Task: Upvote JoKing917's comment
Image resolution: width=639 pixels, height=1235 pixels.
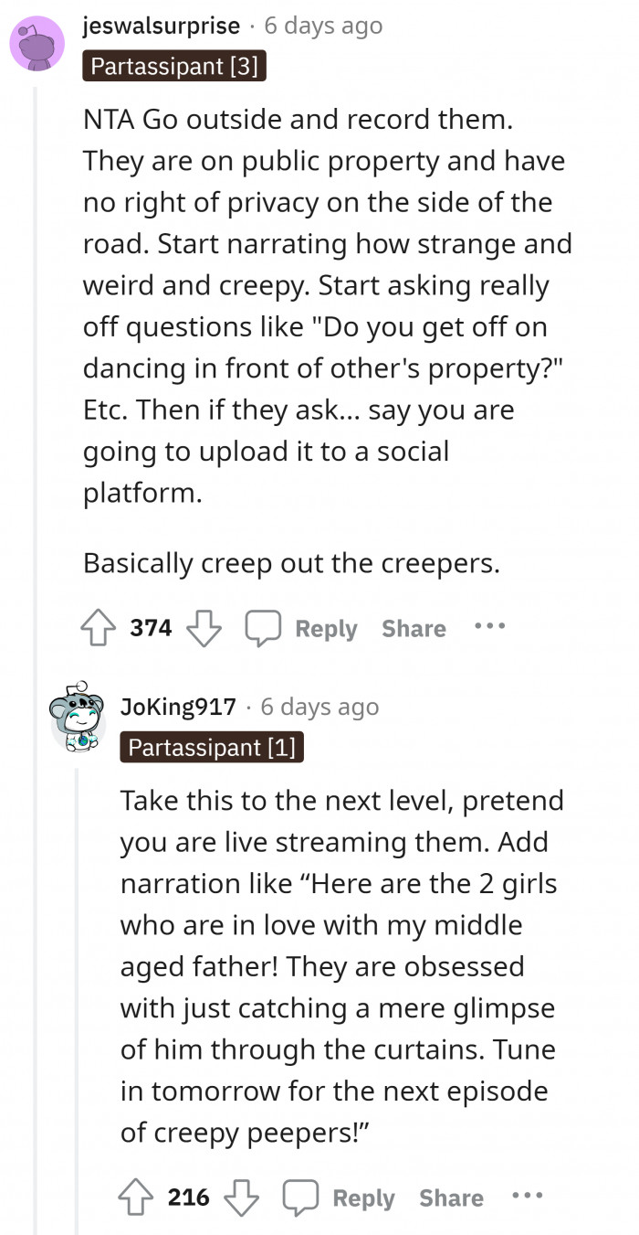Action: [135, 1196]
